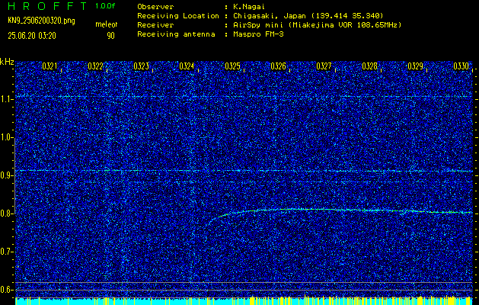479x305 pixels.
Task: Select the Receiving antenna label
Action: pos(176,34)
